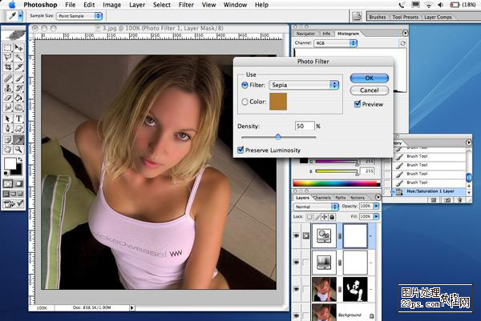Viewport: 481px width, 321px height.
Task: Select the Healing Brush tool
Action: click(x=8, y=78)
